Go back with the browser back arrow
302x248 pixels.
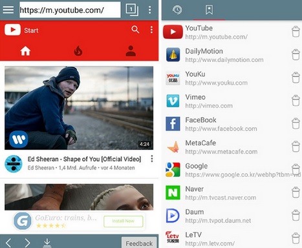point(8,243)
